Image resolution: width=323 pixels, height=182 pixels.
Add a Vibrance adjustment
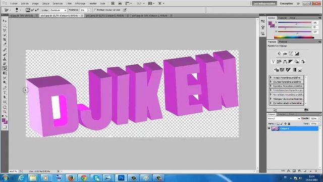click(273, 62)
